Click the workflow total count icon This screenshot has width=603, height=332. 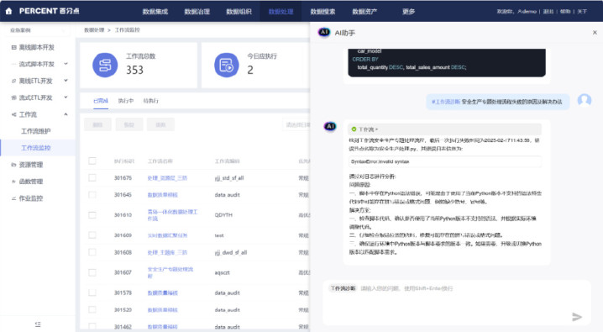pyautogui.click(x=105, y=65)
